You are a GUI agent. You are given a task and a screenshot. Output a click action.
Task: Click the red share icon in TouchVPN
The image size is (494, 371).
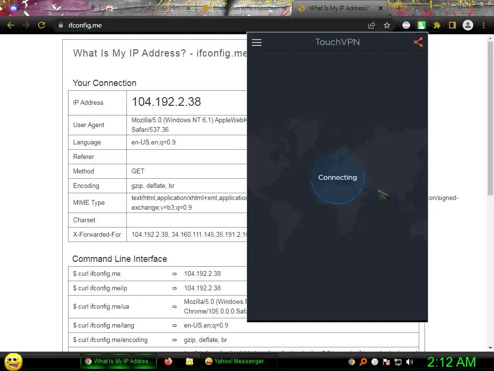[x=418, y=42]
